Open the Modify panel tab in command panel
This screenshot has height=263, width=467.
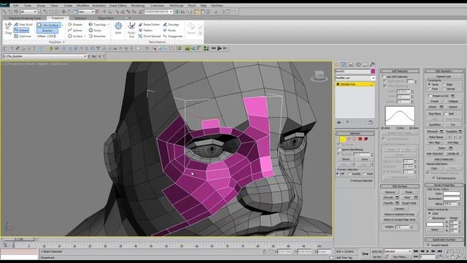(x=344, y=64)
